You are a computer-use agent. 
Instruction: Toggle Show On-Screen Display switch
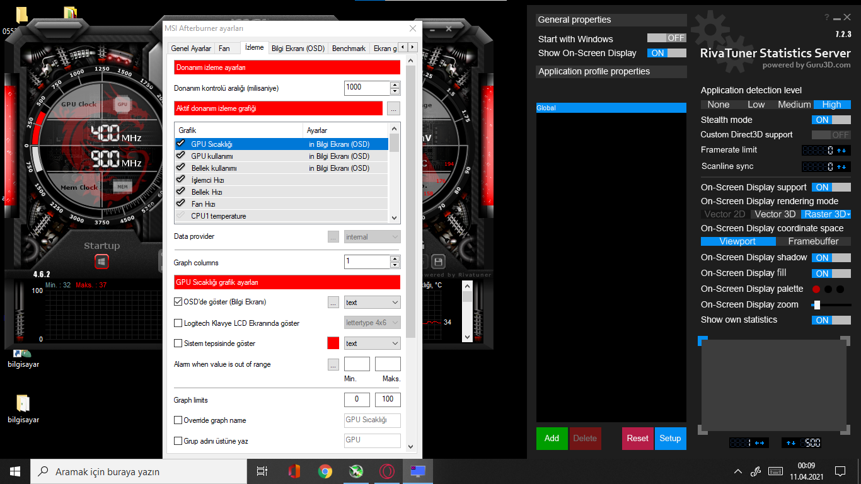[x=667, y=54]
